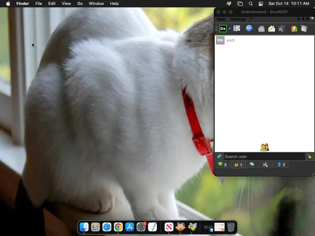315x236 pixels.
Task: Click the toolbar drag handle dots
Action: (x=216, y=29)
